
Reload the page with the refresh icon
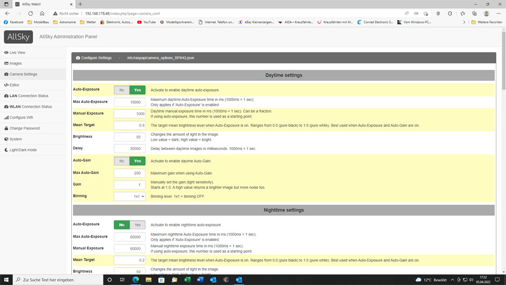(30, 14)
